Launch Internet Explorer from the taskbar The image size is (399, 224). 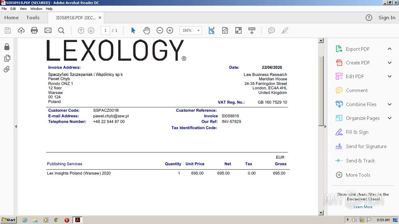tap(25, 220)
